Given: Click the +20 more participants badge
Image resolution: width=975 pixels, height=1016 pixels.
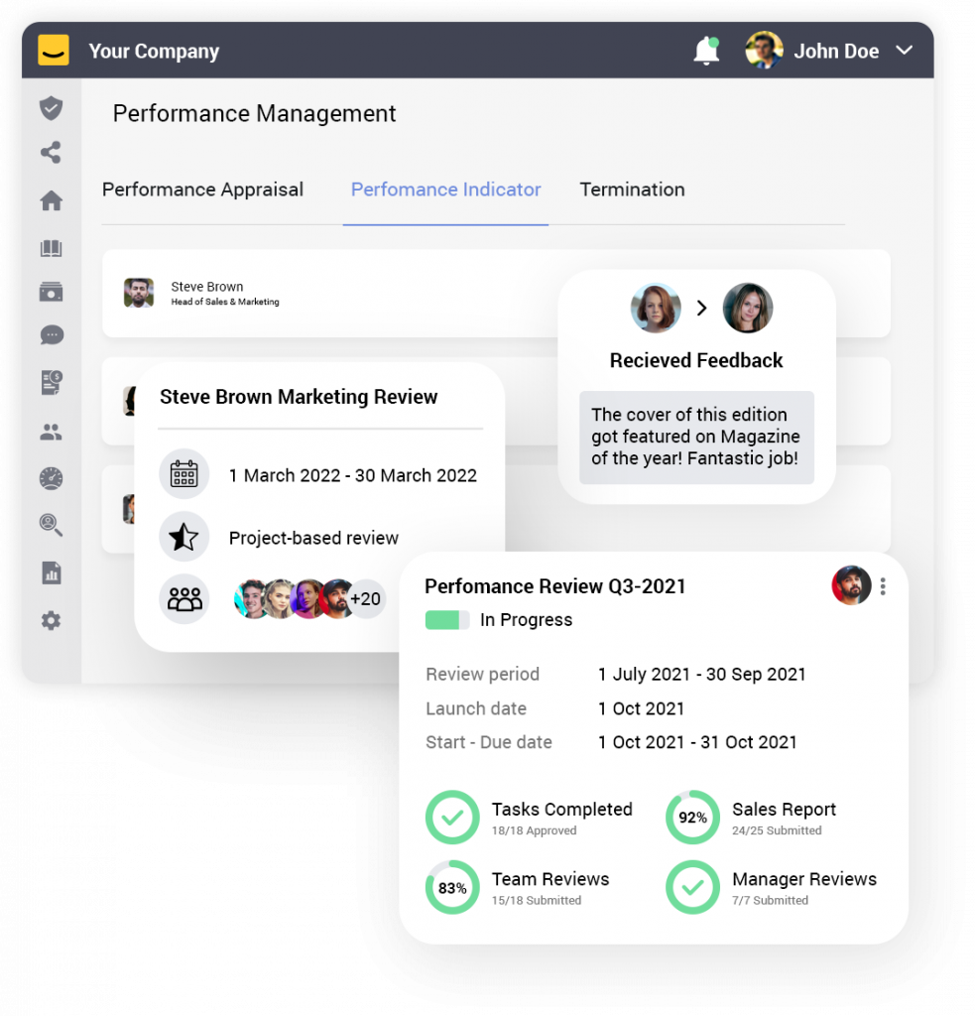Looking at the screenshot, I should pyautogui.click(x=365, y=598).
